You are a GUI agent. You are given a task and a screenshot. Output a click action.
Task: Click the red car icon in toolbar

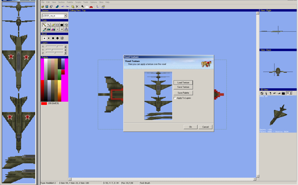click(x=91, y=6)
